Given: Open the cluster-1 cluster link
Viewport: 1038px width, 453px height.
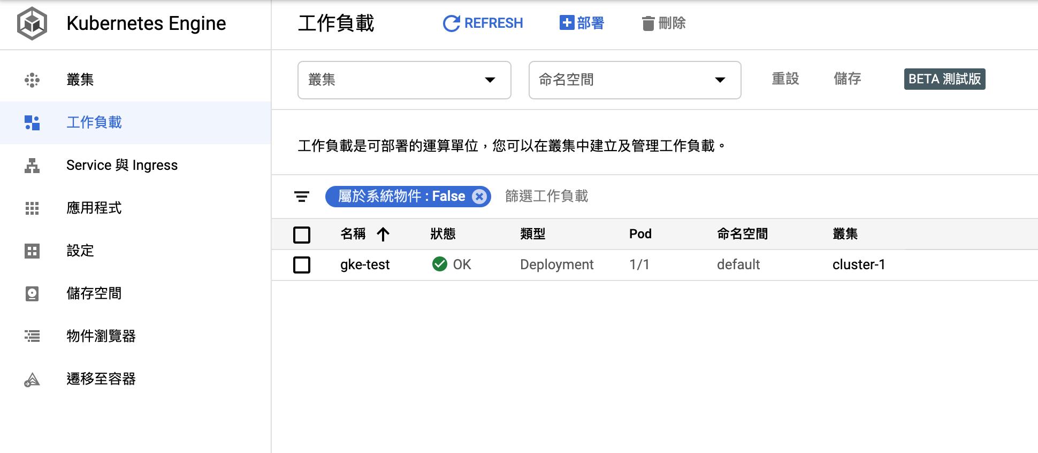Looking at the screenshot, I should tap(859, 264).
